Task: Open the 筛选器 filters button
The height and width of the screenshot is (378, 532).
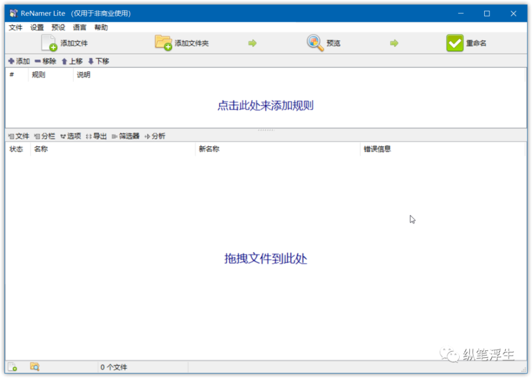Action: (x=126, y=136)
